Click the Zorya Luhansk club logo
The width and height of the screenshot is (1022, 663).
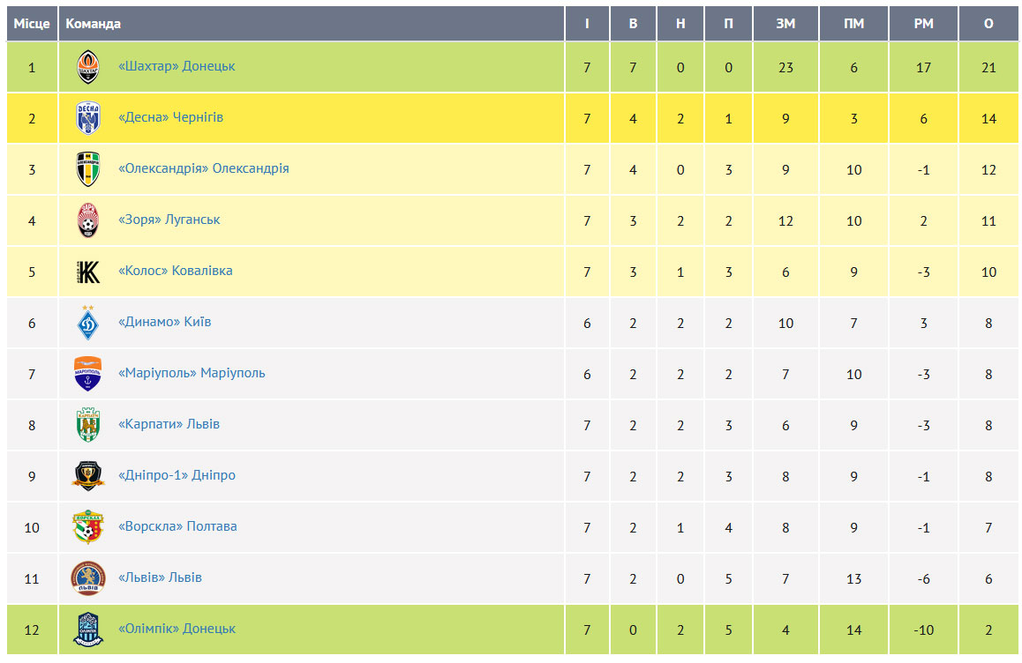88,220
